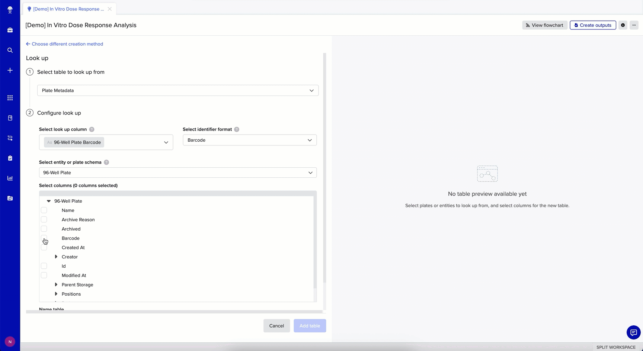The image size is (643, 351).
Task: Click the plus create icon in sidebar
Action: [x=10, y=70]
